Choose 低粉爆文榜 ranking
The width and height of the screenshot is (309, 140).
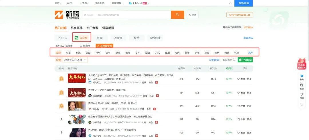(x=104, y=46)
